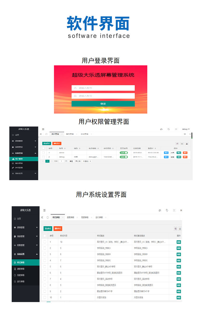205x316 pixels.
Task: Toggle the 启用 switch for the admin user
Action: (124, 153)
